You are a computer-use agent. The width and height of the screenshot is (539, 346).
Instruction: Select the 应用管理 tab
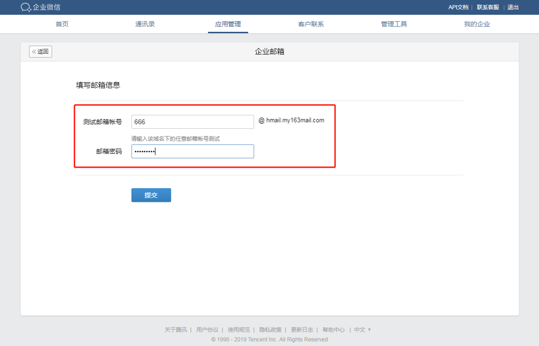[x=228, y=24]
